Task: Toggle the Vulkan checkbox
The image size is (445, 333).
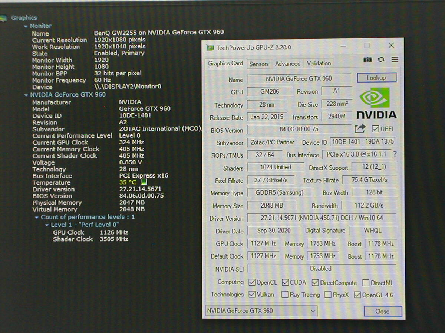Action: click(252, 295)
